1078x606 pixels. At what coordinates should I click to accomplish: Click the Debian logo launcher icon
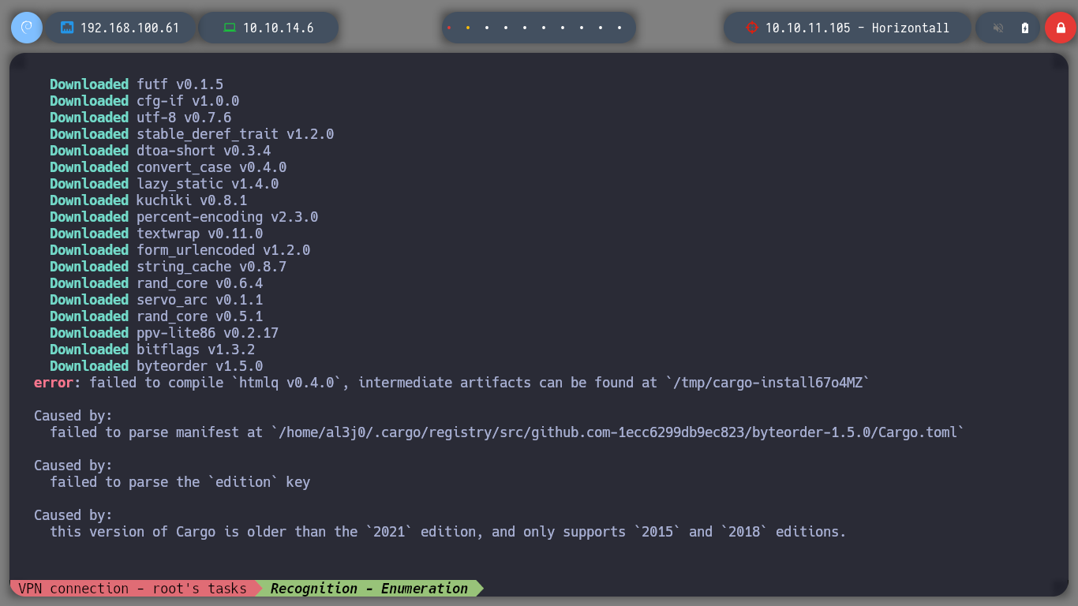(27, 28)
